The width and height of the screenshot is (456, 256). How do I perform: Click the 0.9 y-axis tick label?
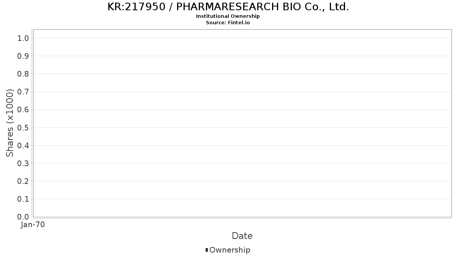[x=23, y=56]
